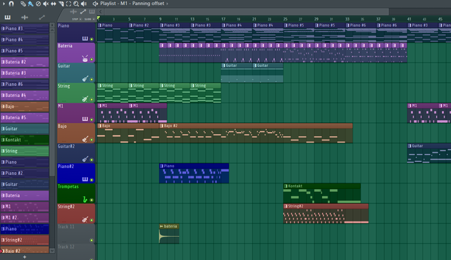Click speaker icon beside Playlist title

[x=95, y=4]
